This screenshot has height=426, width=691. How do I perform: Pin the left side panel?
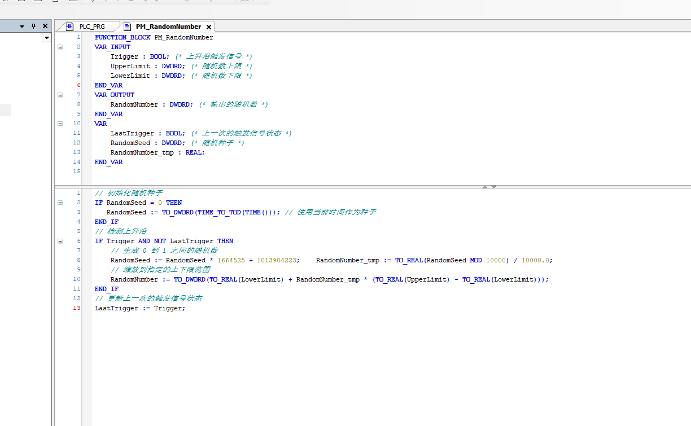(x=33, y=26)
